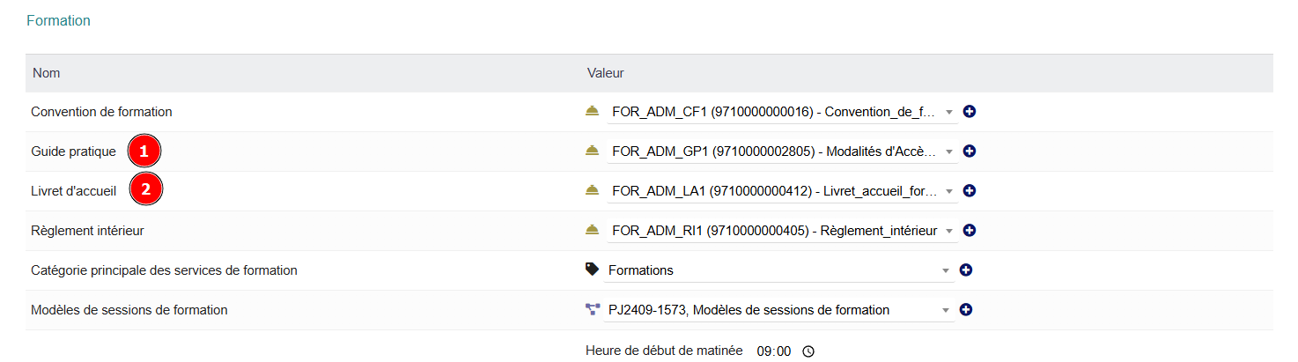
Task: Expand the Guide pratique dropdown arrow
Action: 948,152
